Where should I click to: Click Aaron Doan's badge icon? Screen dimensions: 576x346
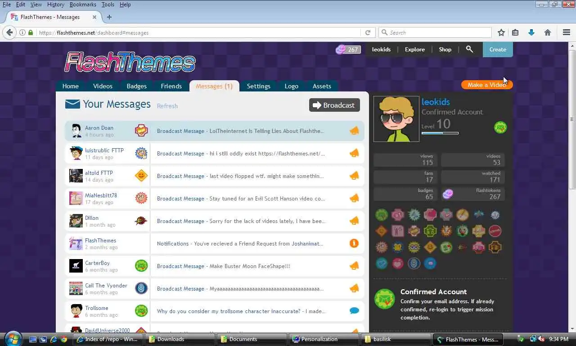[141, 131]
